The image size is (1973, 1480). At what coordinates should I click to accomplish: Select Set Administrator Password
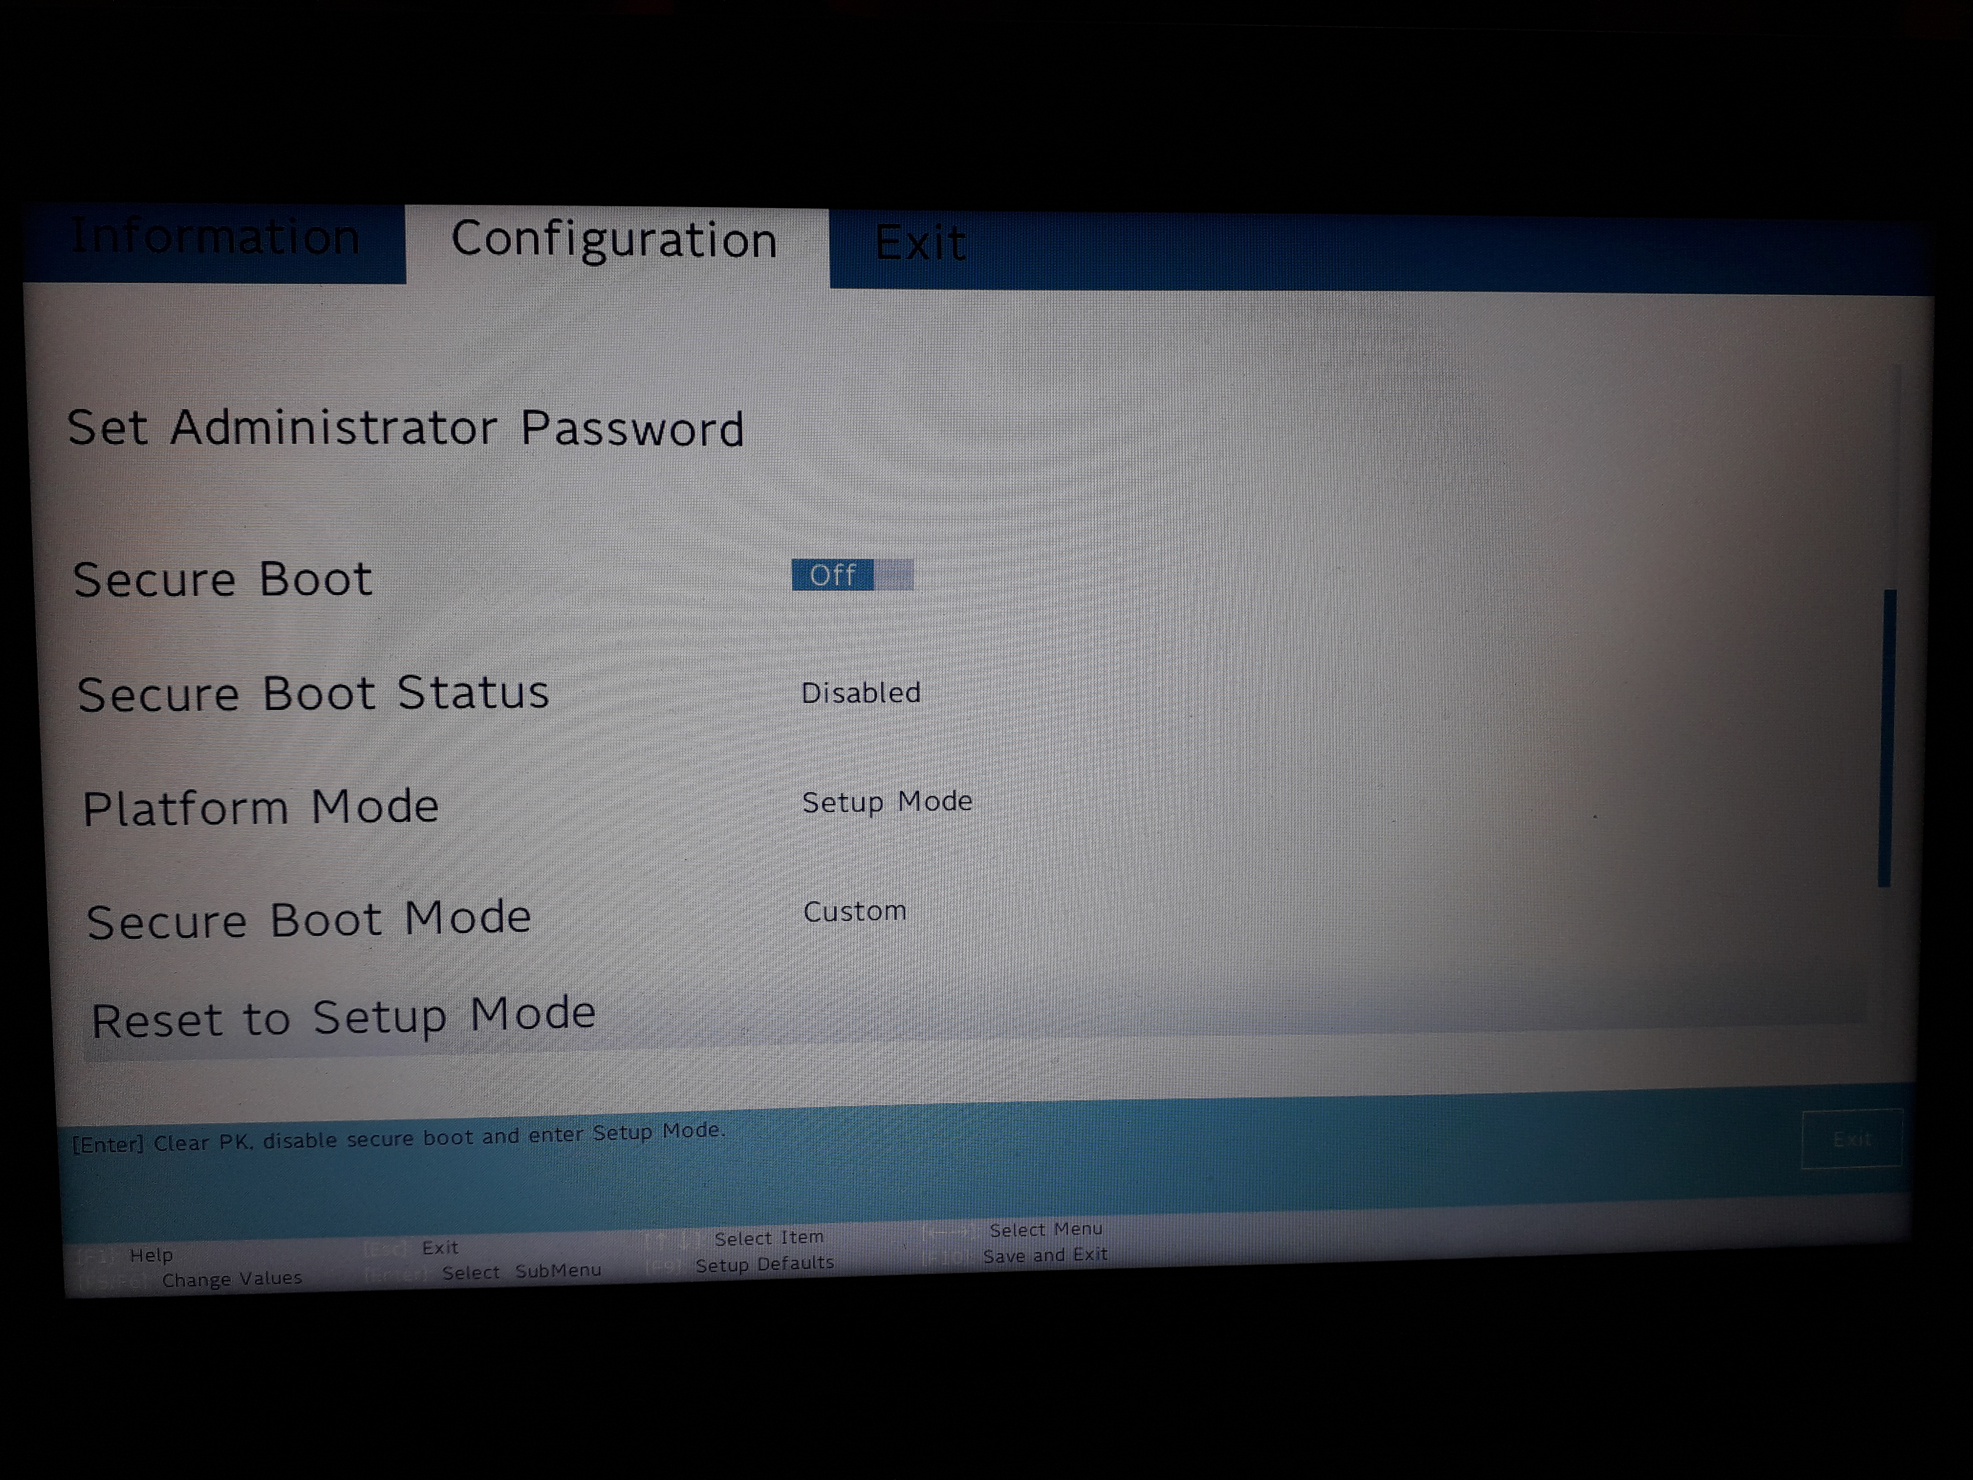point(406,428)
